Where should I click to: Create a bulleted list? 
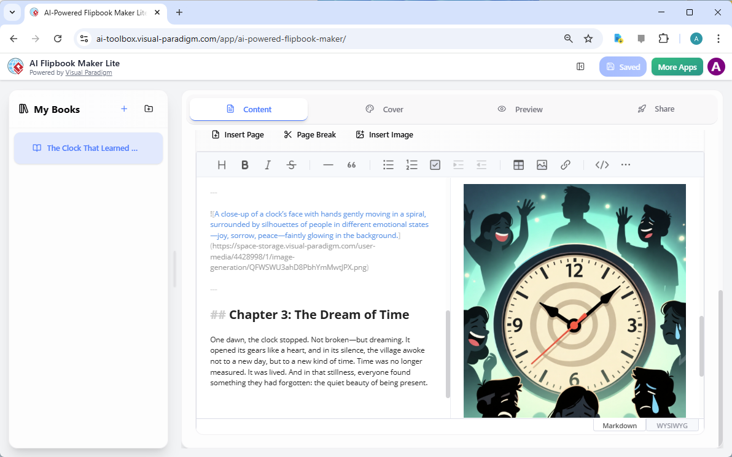click(x=388, y=164)
